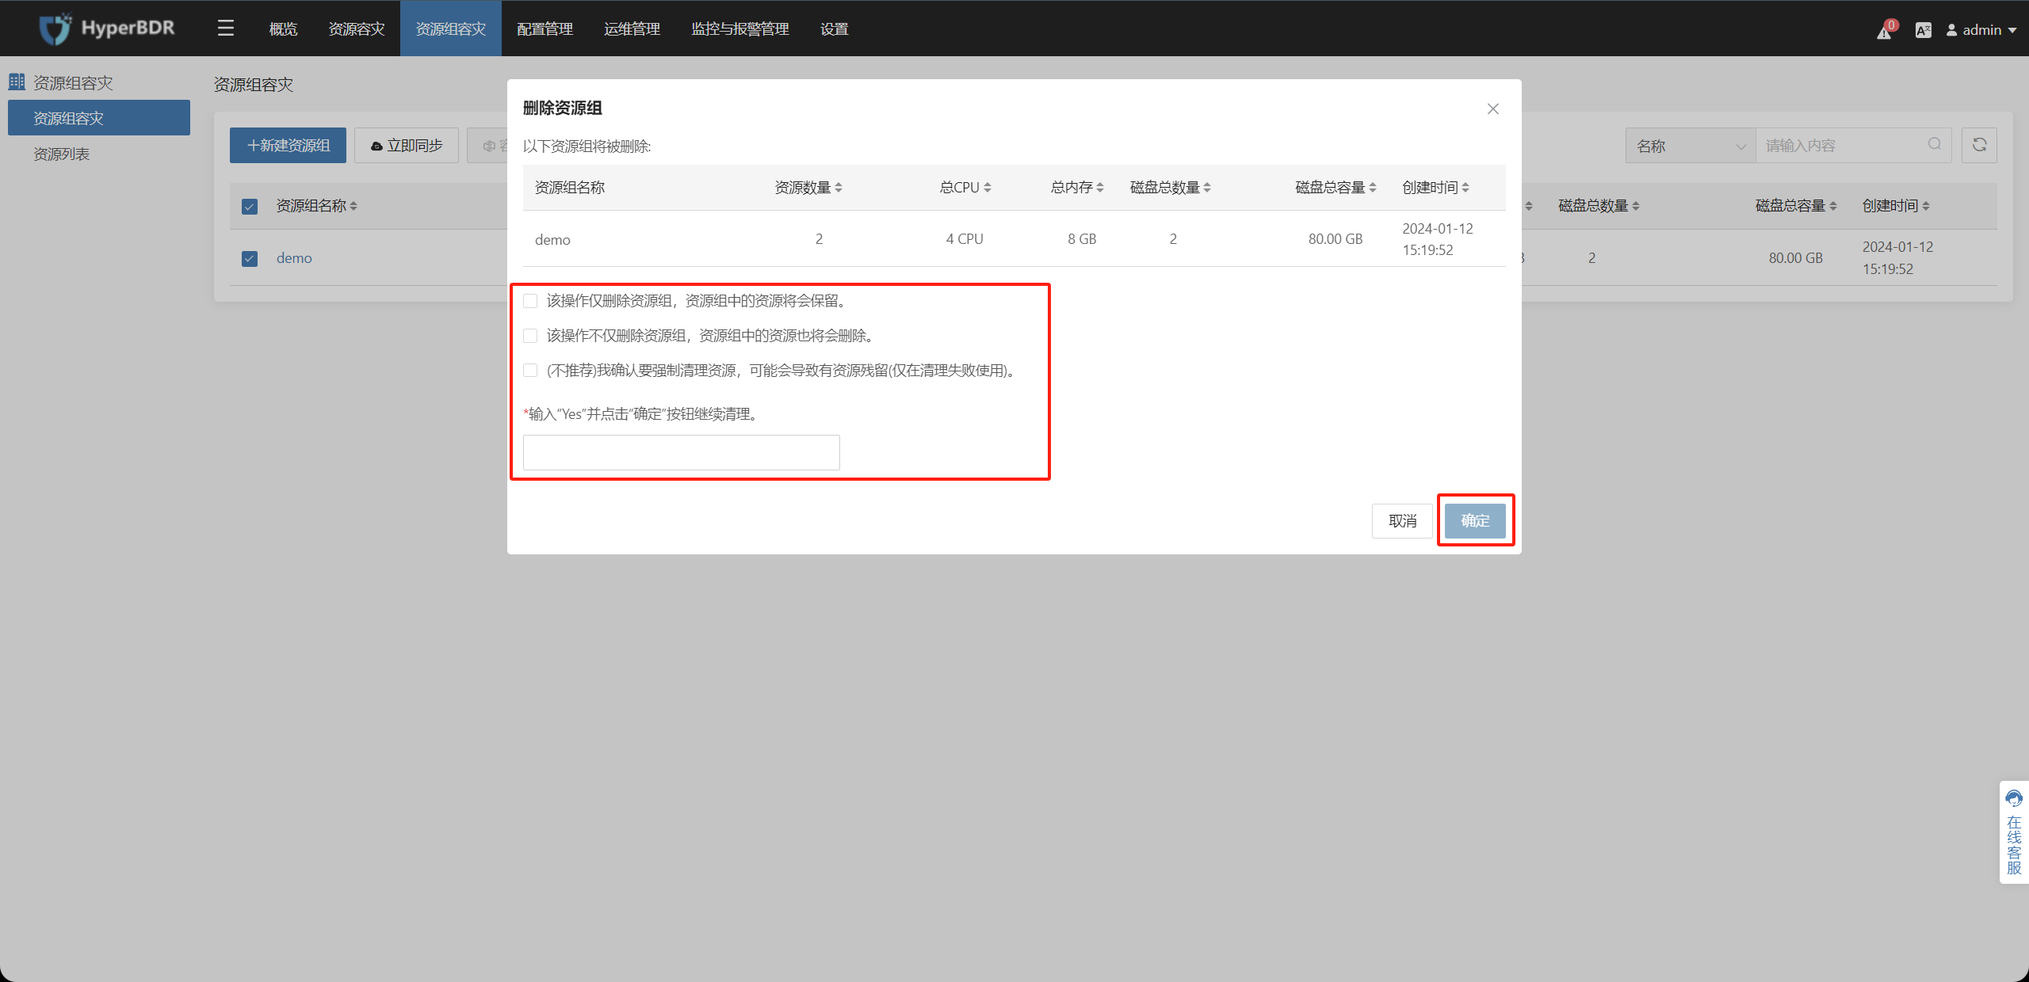Toggle the hamburger menu icon

pyautogui.click(x=226, y=29)
